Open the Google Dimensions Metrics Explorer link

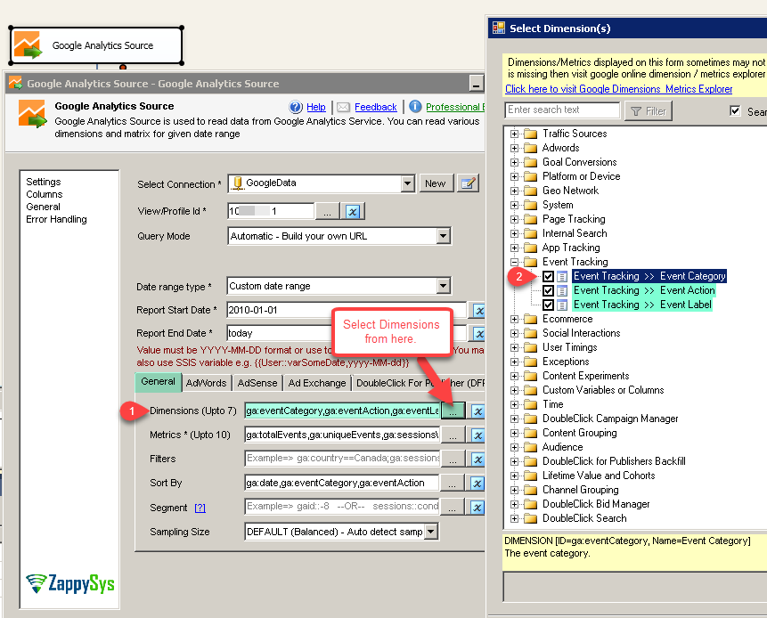coord(619,89)
